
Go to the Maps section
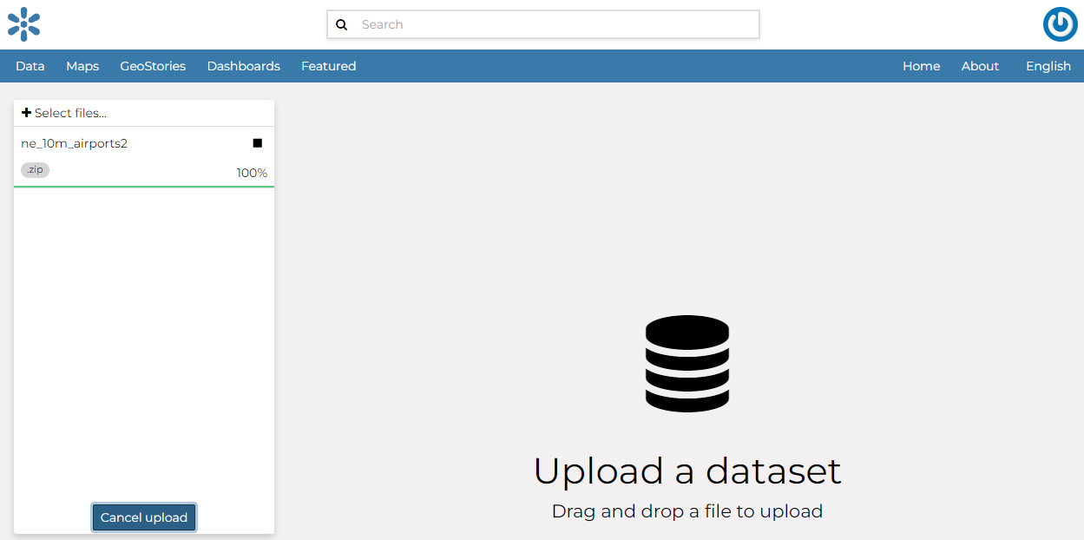tap(82, 66)
